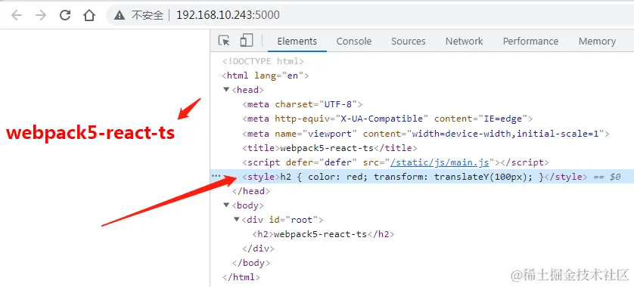This screenshot has width=634, height=287.
Task: Switch to the Elements tab
Action: point(297,42)
